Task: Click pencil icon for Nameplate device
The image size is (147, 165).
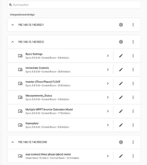Action: point(121,125)
